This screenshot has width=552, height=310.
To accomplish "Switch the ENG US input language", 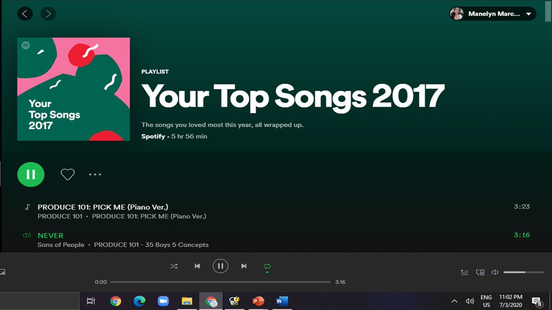I will point(486,301).
